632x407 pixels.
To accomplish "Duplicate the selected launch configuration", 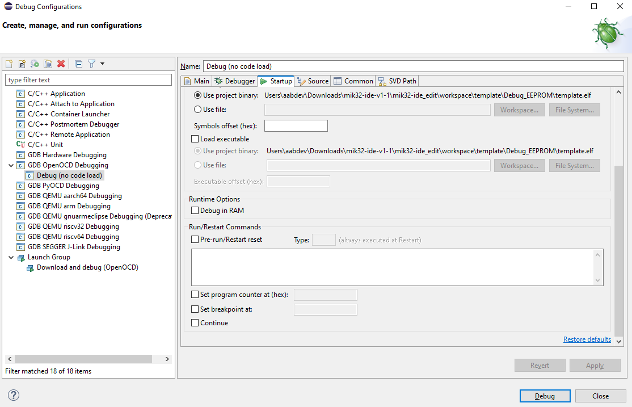I will tap(48, 64).
